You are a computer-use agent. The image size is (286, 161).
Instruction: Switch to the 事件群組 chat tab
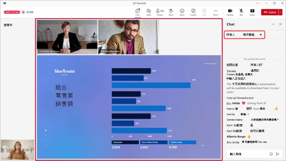249,34
